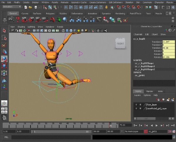Choose the Universal manipulator tool

4,73
